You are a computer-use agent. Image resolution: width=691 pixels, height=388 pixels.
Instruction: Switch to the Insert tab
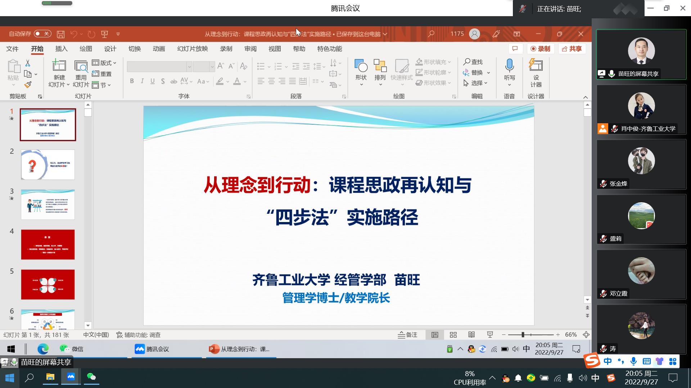click(x=61, y=49)
